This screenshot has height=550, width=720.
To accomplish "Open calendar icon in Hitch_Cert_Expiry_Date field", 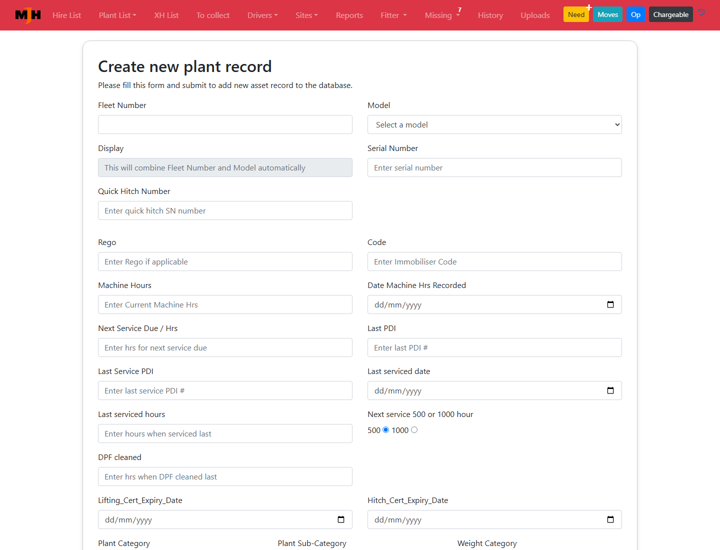I will [610, 519].
